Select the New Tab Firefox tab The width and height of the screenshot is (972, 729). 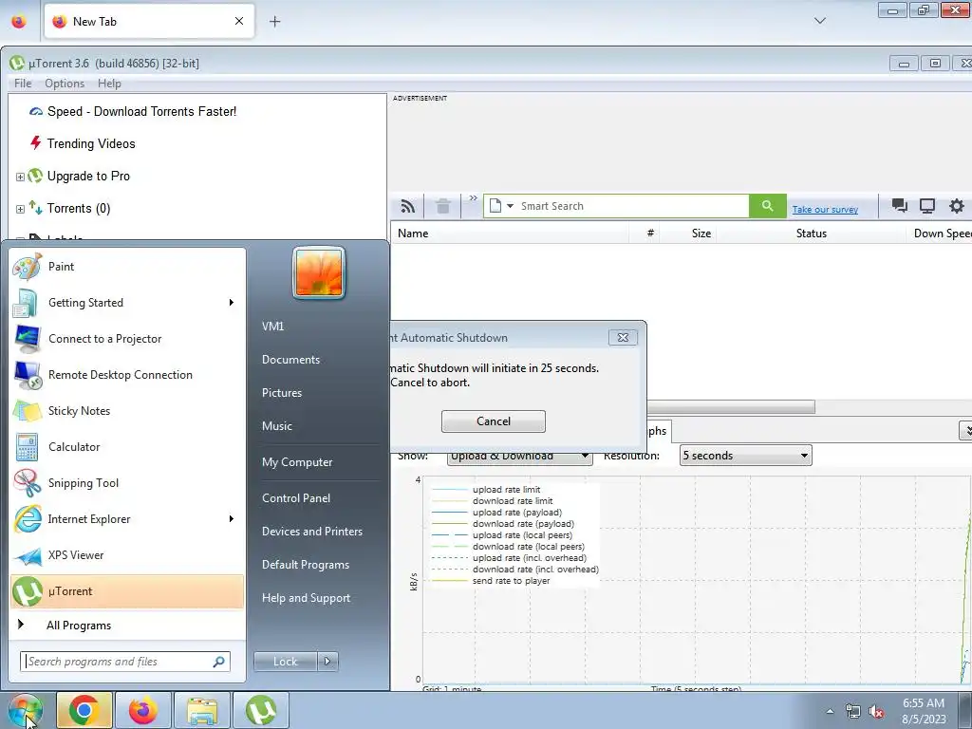pos(149,21)
